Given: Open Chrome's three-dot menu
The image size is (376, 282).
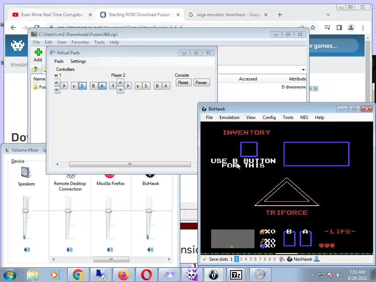Looking at the screenshot, I should [x=363, y=28].
